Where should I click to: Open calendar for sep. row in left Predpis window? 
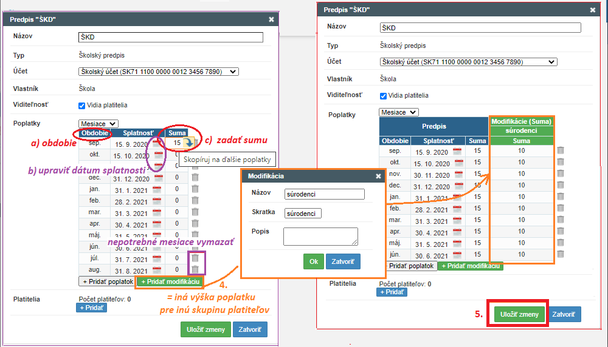(x=157, y=144)
